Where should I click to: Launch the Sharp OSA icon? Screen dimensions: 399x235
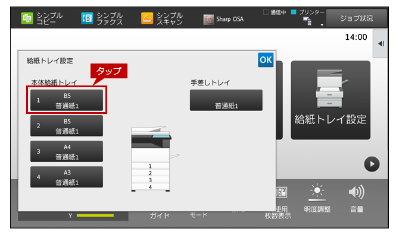tap(208, 19)
